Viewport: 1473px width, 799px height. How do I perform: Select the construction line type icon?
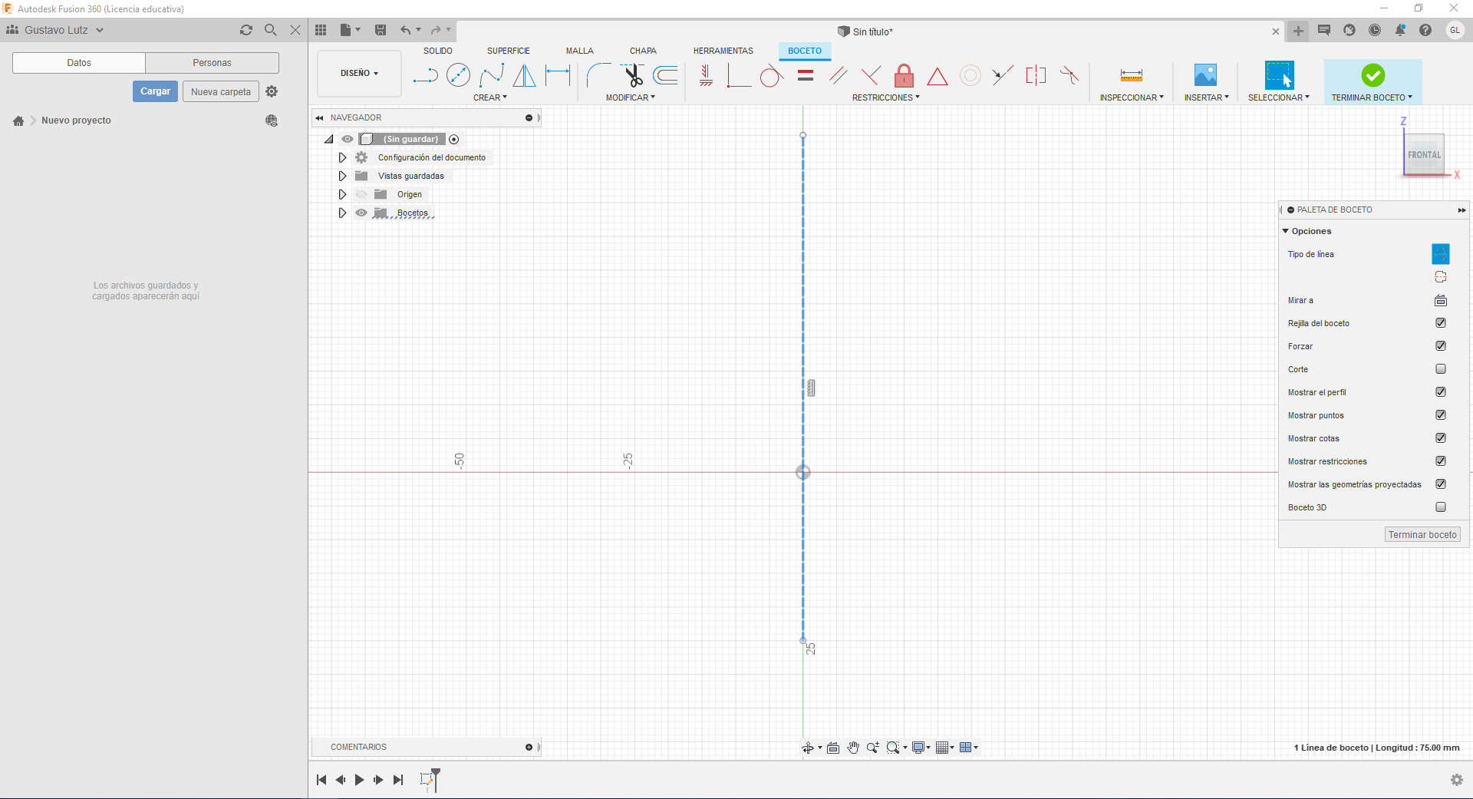[x=1441, y=254]
